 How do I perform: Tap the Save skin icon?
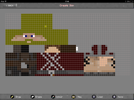114,97
